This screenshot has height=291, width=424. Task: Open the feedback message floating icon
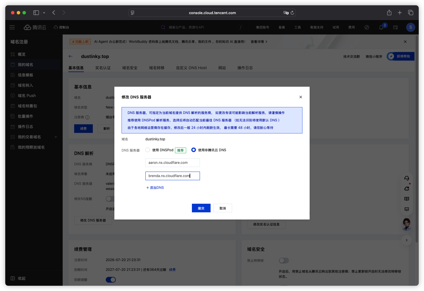click(x=407, y=209)
